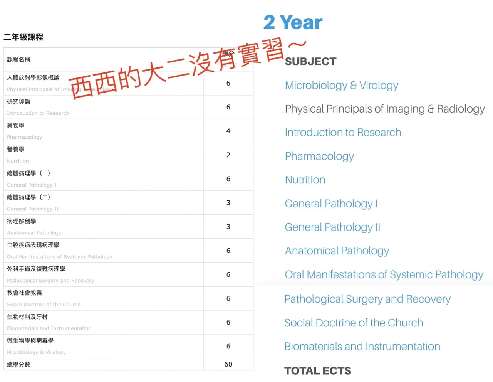The height and width of the screenshot is (382, 493).
Task: Open the Microbiology & Virology subject link
Action: click(x=342, y=85)
